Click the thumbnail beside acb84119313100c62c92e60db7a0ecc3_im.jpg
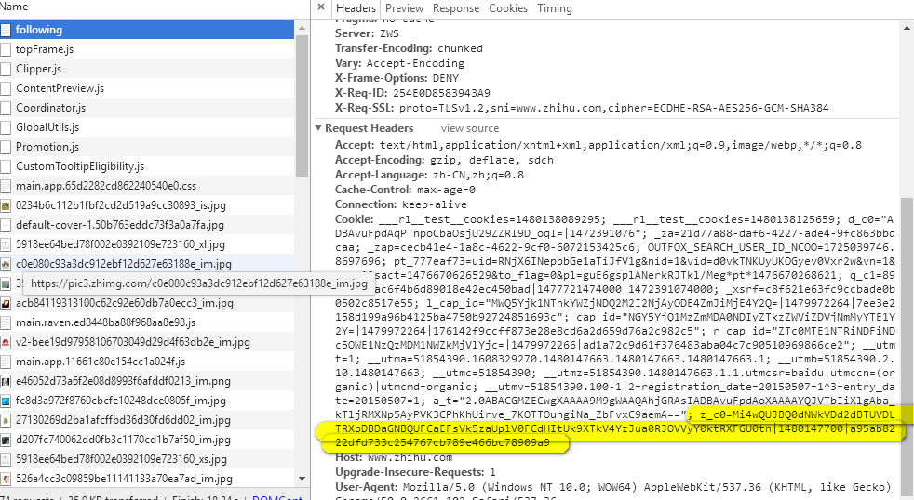 coord(6,303)
